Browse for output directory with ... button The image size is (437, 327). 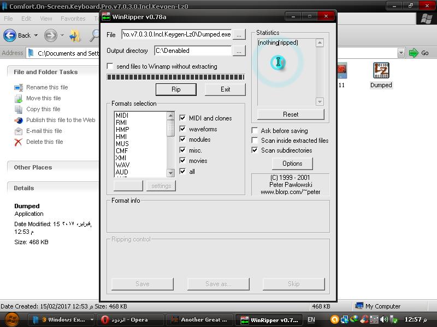pyautogui.click(x=239, y=51)
